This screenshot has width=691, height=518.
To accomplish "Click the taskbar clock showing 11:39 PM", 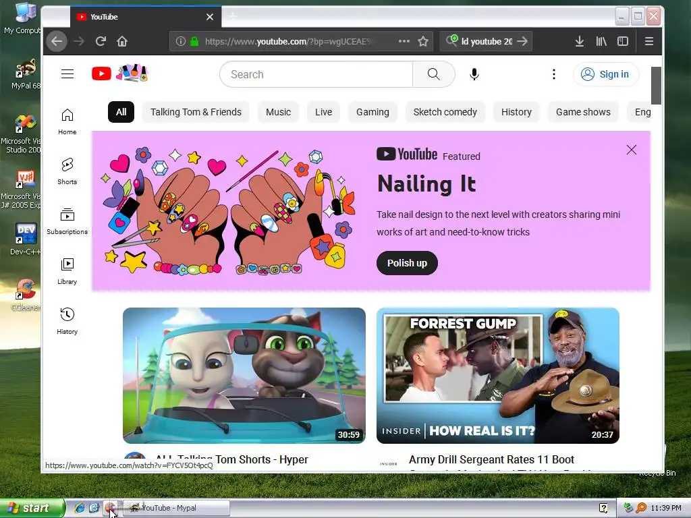I will [666, 508].
